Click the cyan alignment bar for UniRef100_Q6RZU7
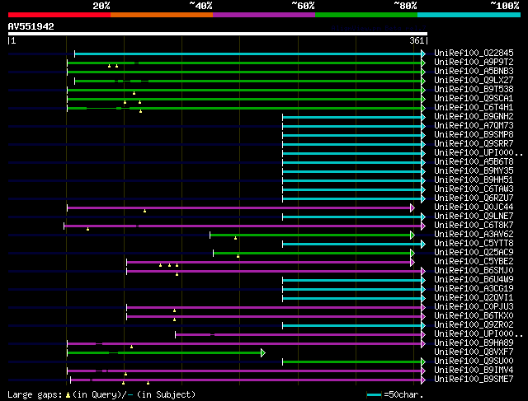 tap(352, 198)
